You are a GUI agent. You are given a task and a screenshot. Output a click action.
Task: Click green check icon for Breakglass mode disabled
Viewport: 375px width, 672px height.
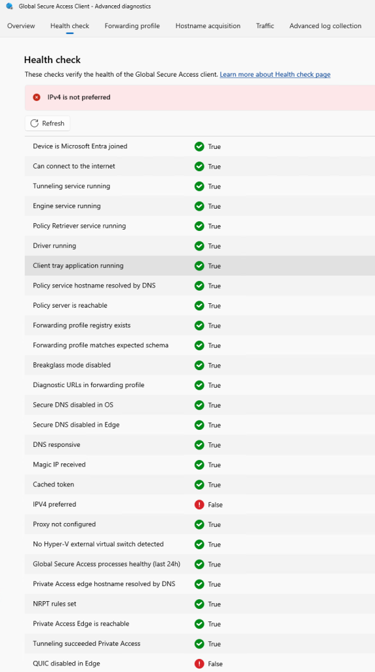coord(199,365)
